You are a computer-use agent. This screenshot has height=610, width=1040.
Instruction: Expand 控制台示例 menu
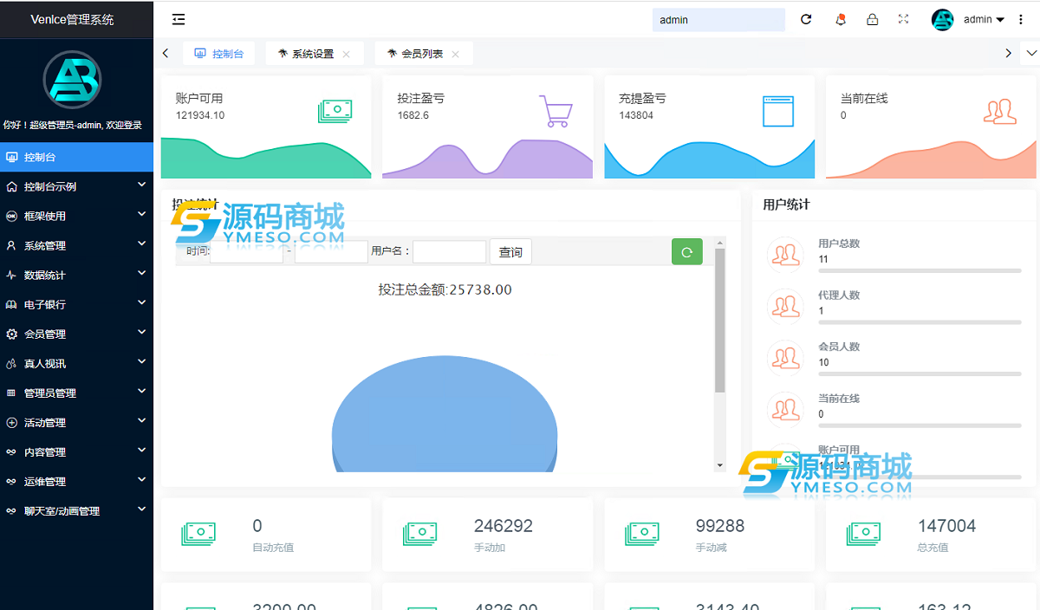pyautogui.click(x=76, y=186)
